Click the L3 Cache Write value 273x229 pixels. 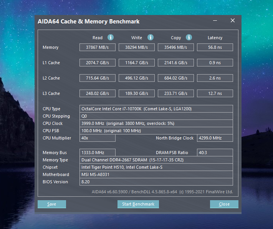137,93
